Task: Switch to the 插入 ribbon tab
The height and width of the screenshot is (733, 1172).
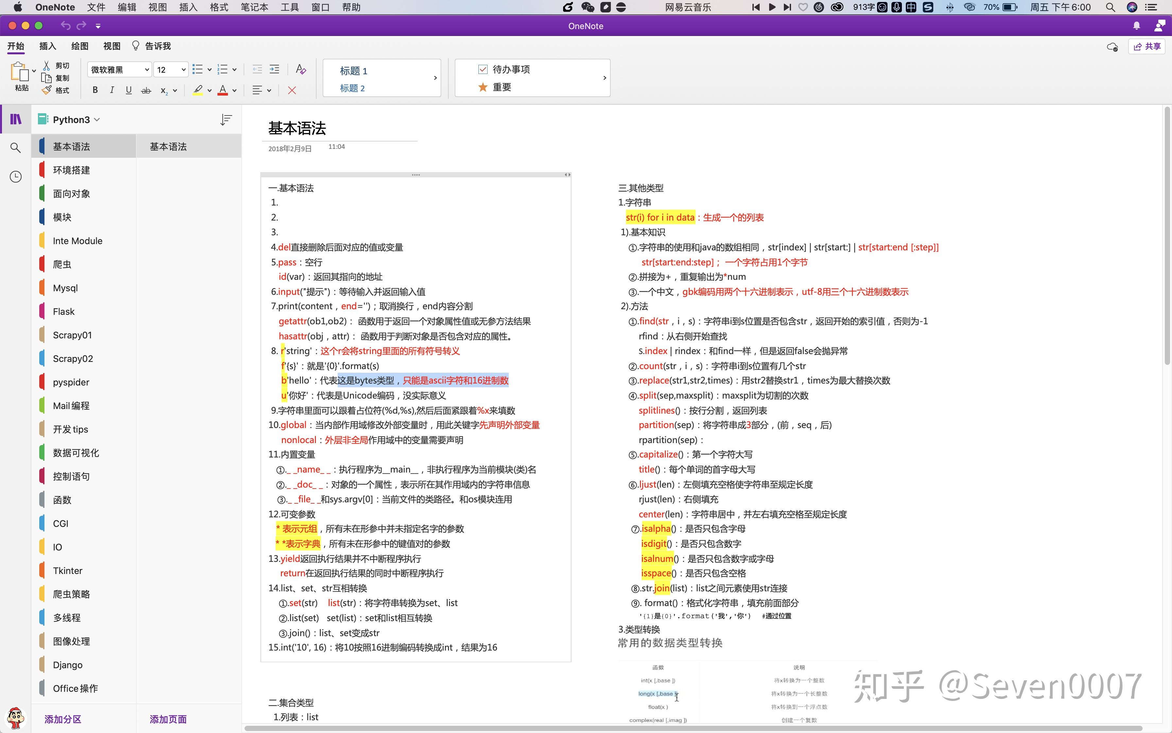Action: click(x=47, y=46)
